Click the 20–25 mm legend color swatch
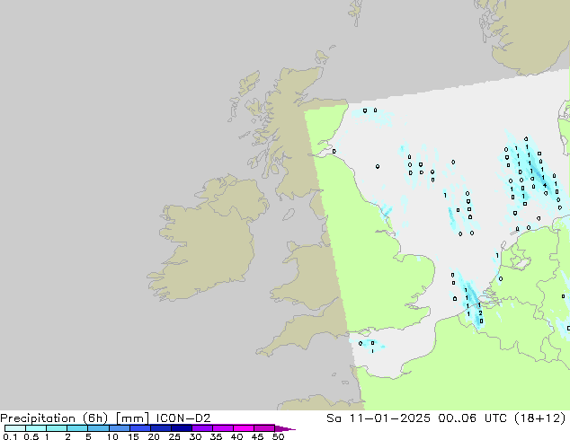570x440 pixels. coord(161,428)
